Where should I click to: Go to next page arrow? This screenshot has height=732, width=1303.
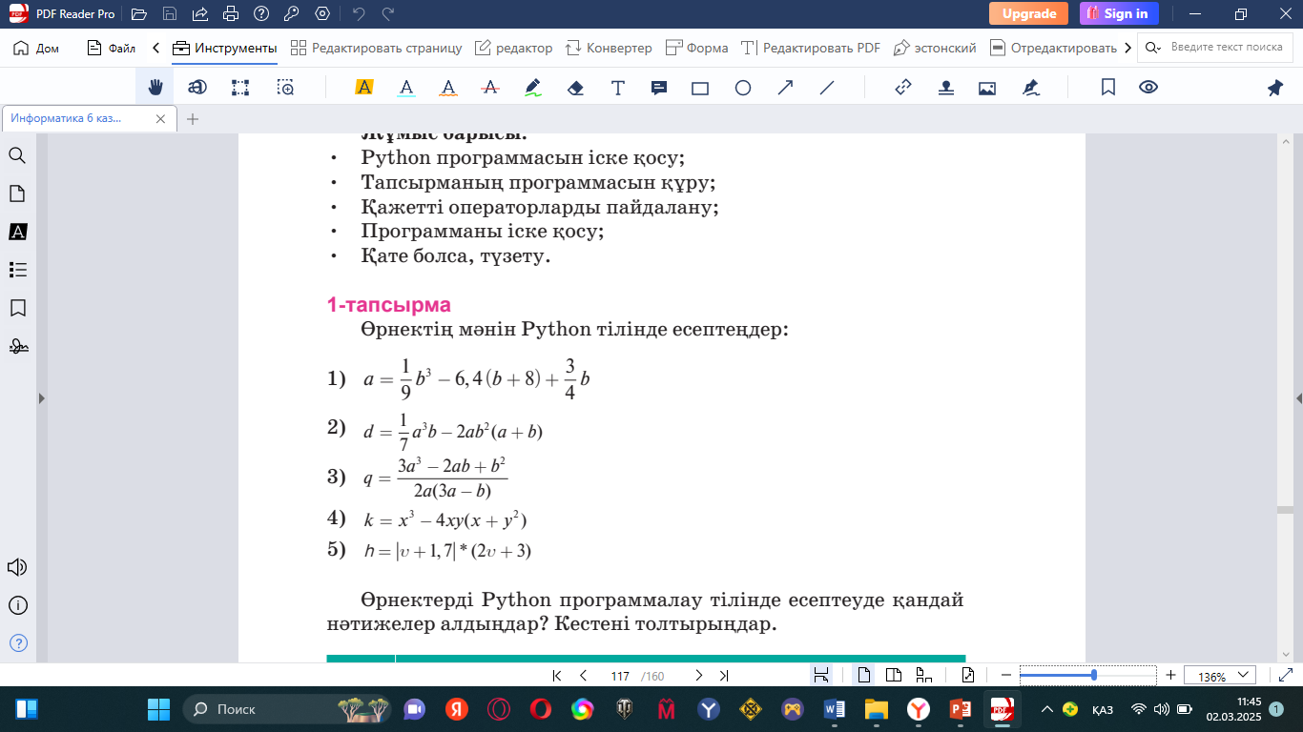pos(698,676)
